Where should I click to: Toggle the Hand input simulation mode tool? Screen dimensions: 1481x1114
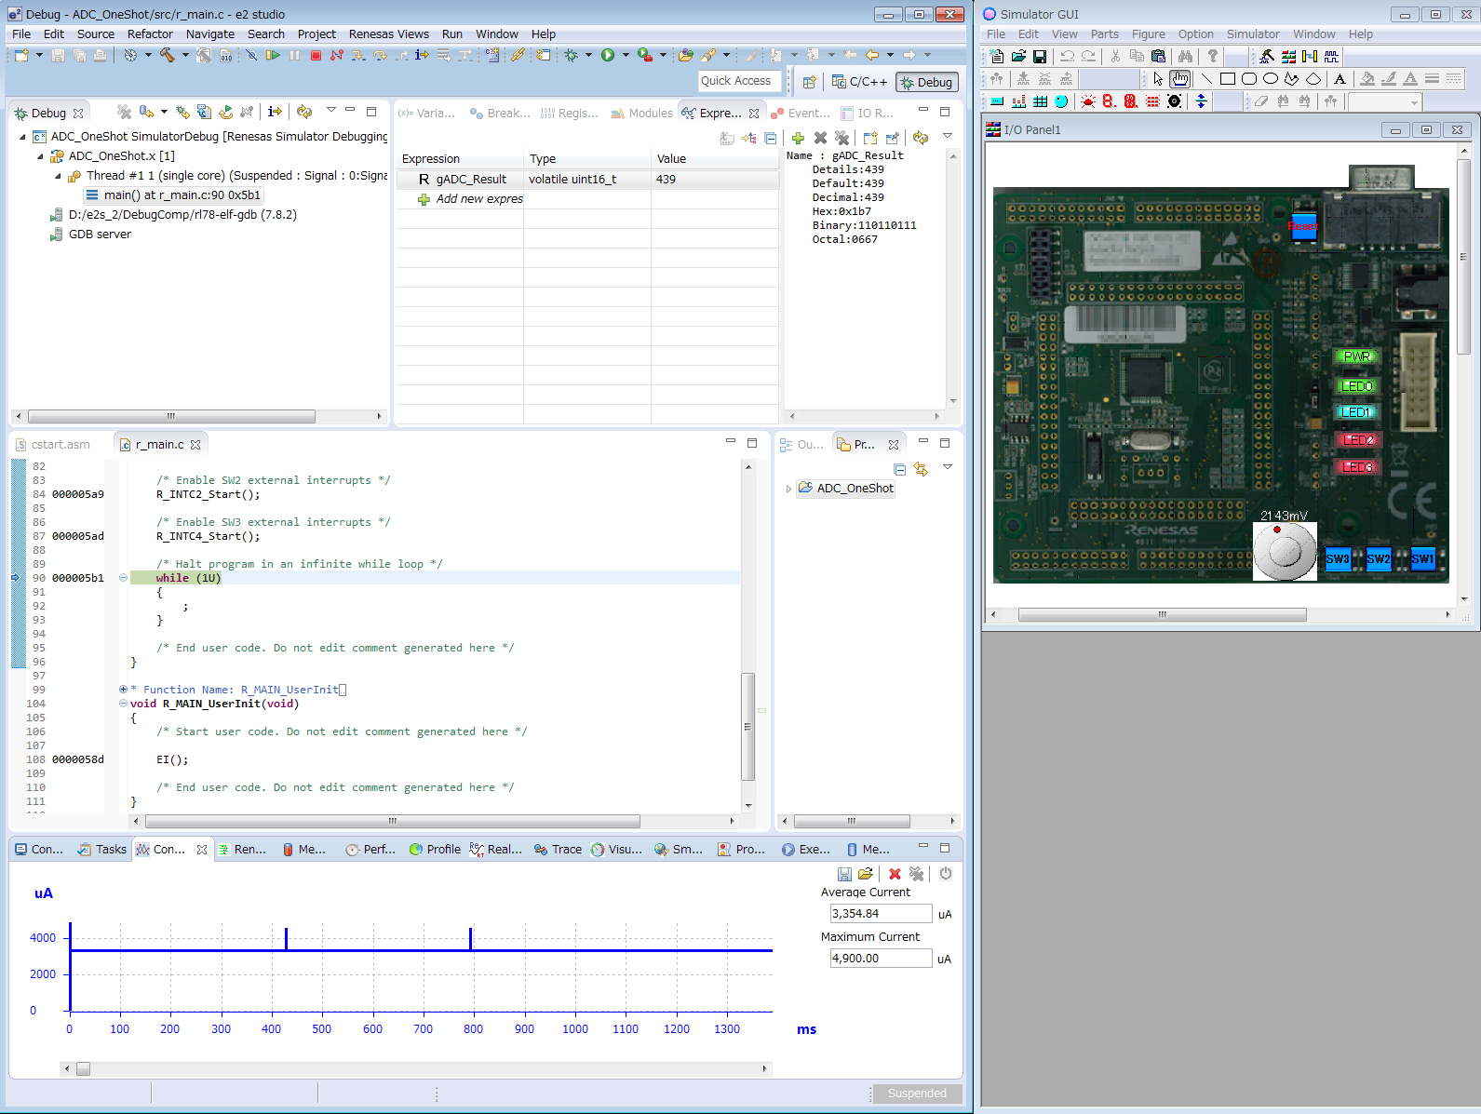coord(1180,79)
